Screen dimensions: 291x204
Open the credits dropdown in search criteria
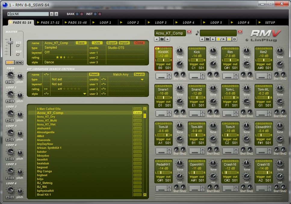(x=142, y=79)
